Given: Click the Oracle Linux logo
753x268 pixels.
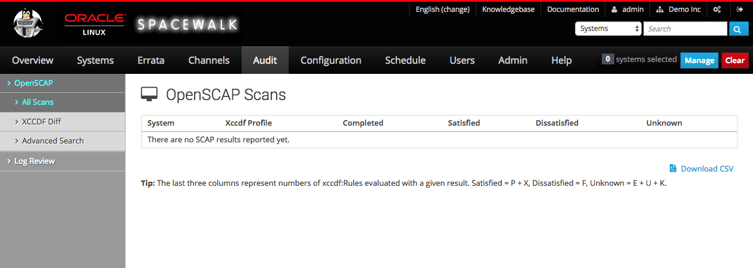Looking at the screenshot, I should click(x=94, y=24).
